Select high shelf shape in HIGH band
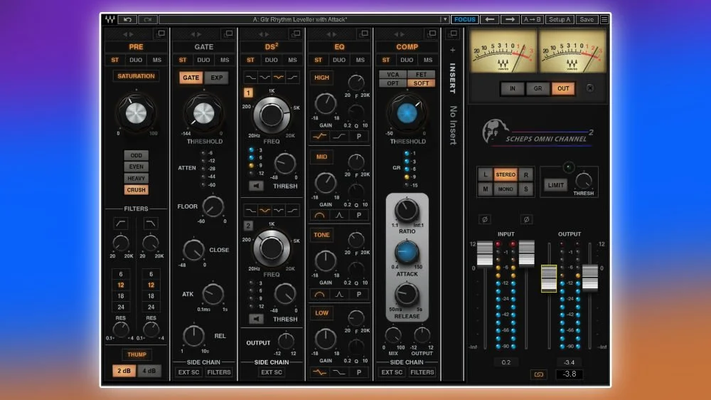The height and width of the screenshot is (400, 711). (x=339, y=136)
